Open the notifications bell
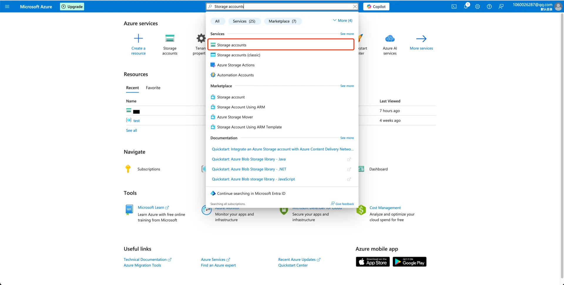The height and width of the screenshot is (285, 564). pos(466,6)
